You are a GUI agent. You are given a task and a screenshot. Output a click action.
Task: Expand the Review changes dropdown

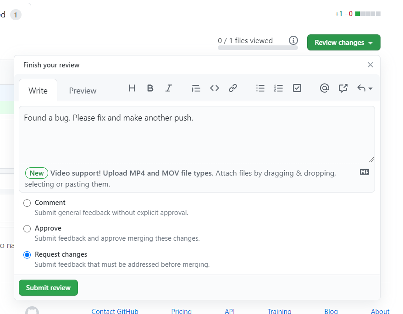pos(343,43)
